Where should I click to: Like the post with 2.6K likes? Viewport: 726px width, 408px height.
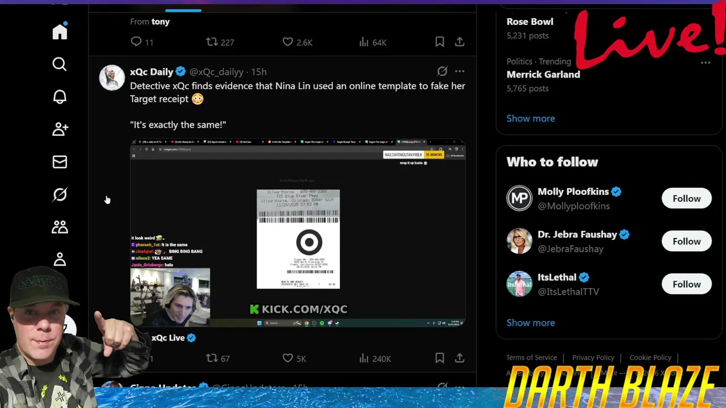coord(297,42)
